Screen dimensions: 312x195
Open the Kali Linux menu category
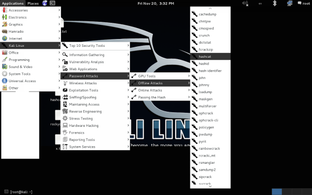click(31, 46)
